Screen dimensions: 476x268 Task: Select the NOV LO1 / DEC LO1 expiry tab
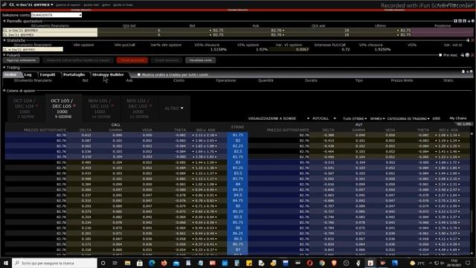(x=101, y=109)
